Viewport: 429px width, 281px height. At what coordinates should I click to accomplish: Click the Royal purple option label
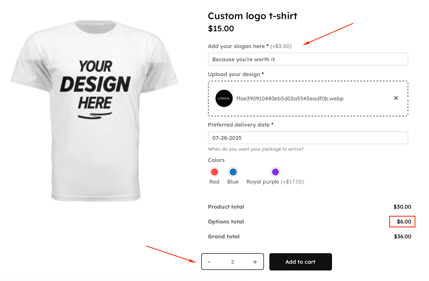(x=263, y=182)
